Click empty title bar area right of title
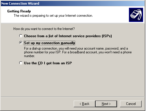 coord(92,3)
